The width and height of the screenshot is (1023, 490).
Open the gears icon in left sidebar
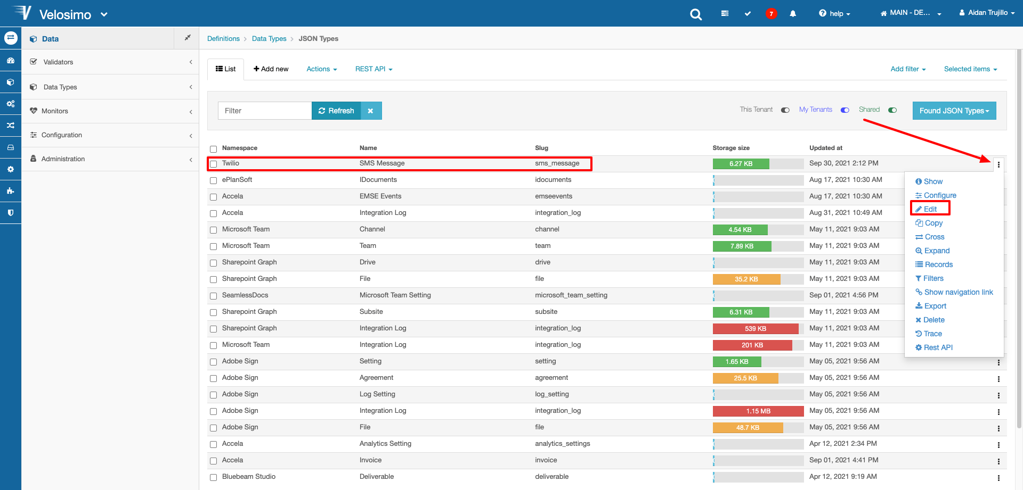pyautogui.click(x=11, y=104)
